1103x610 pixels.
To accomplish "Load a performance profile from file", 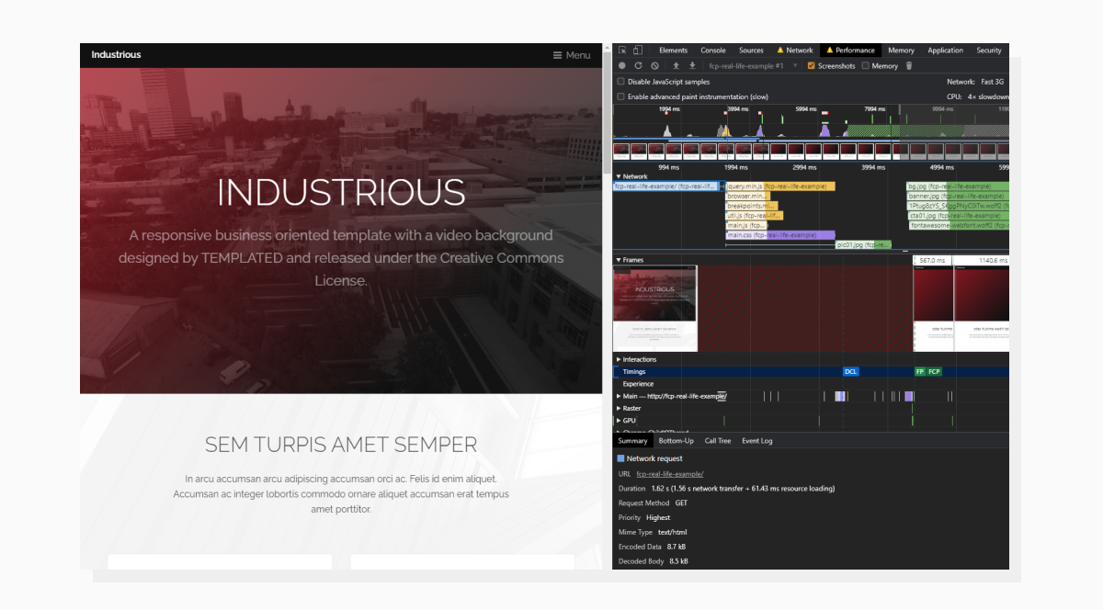I will click(x=676, y=66).
